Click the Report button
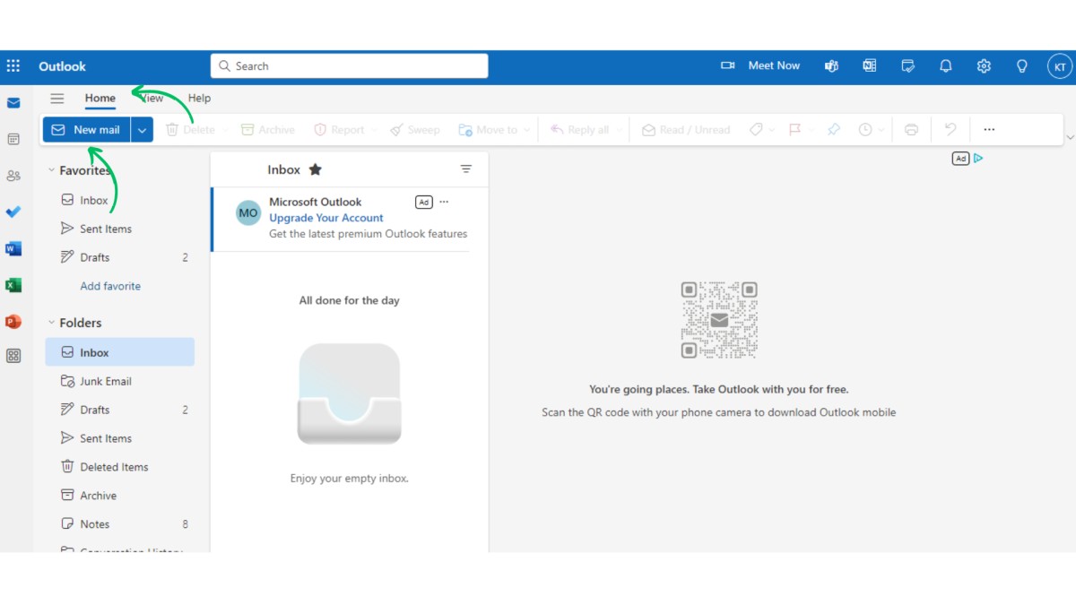Viewport: 1076px width, 605px height. pyautogui.click(x=339, y=130)
